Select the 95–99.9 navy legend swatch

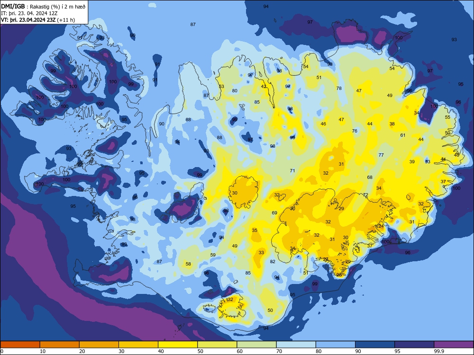tap(414, 345)
